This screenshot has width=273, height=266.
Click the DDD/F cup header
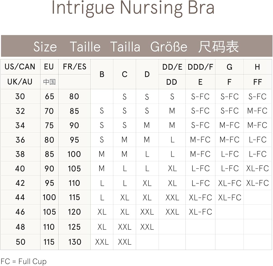(200, 67)
